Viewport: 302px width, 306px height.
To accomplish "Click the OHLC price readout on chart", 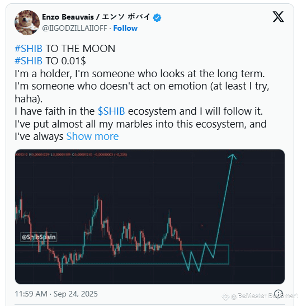I will point(71,154).
